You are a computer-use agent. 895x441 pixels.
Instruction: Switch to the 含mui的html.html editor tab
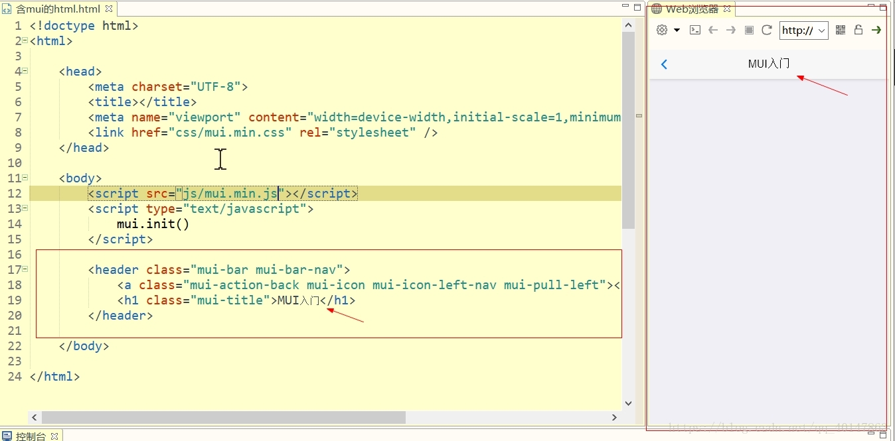point(58,9)
